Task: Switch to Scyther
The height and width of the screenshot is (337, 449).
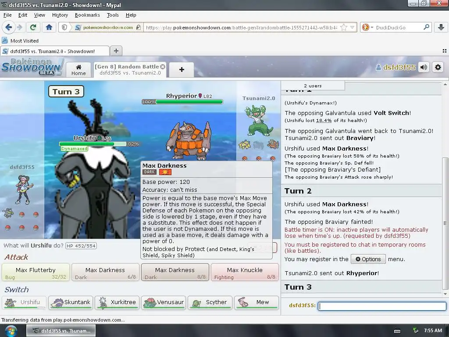Action: 210,302
